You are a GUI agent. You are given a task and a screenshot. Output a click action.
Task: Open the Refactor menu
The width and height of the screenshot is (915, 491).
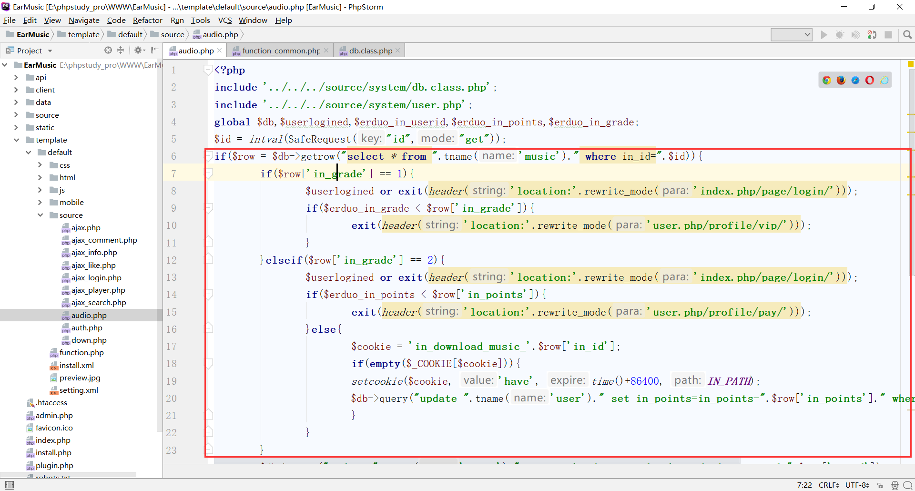[147, 20]
